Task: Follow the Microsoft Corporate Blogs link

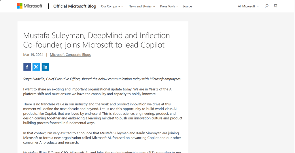Action: (x=70, y=55)
